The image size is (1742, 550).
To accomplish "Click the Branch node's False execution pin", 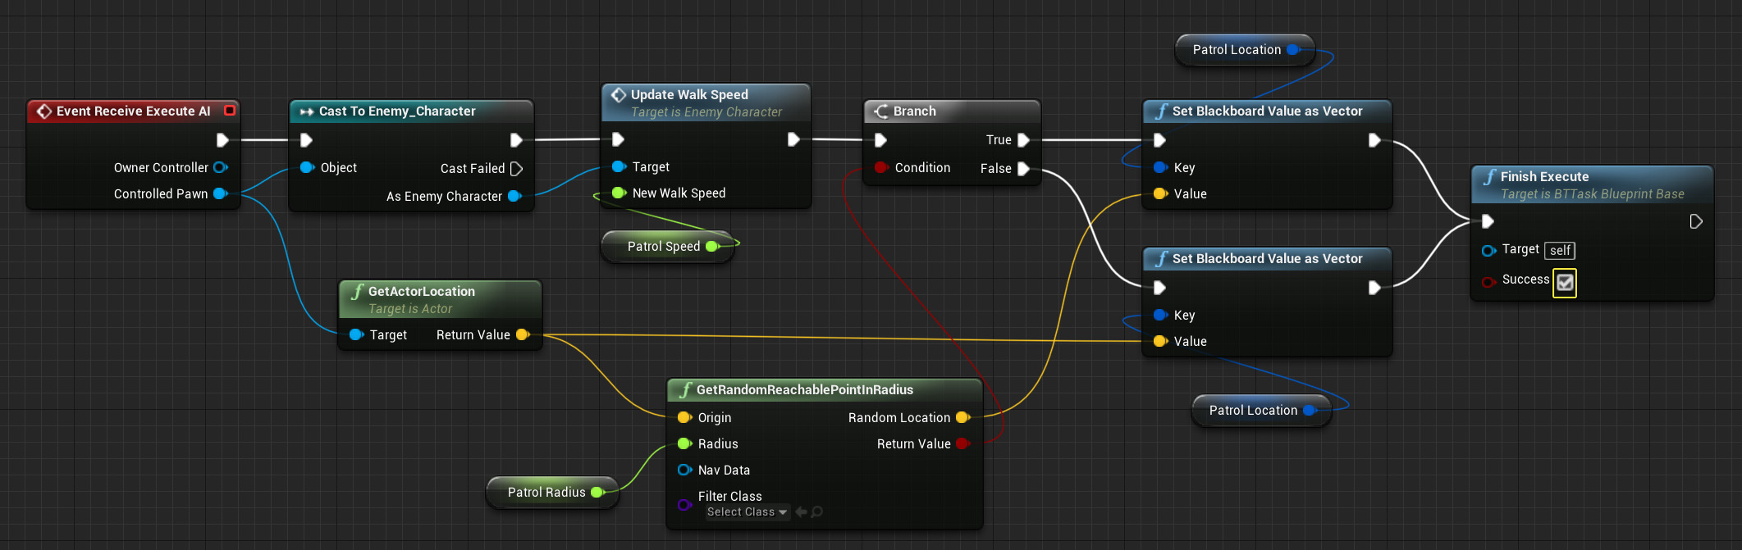I will click(1023, 168).
